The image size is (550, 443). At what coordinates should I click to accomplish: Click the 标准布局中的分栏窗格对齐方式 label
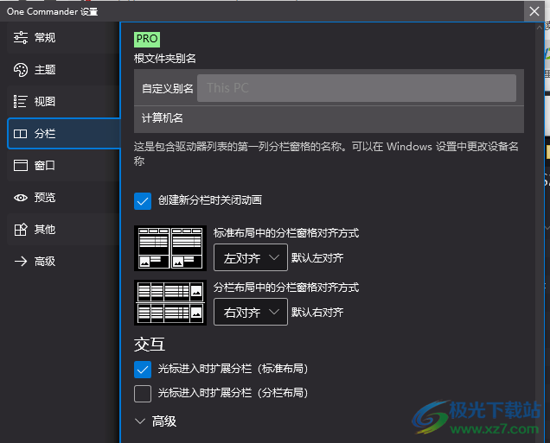286,233
